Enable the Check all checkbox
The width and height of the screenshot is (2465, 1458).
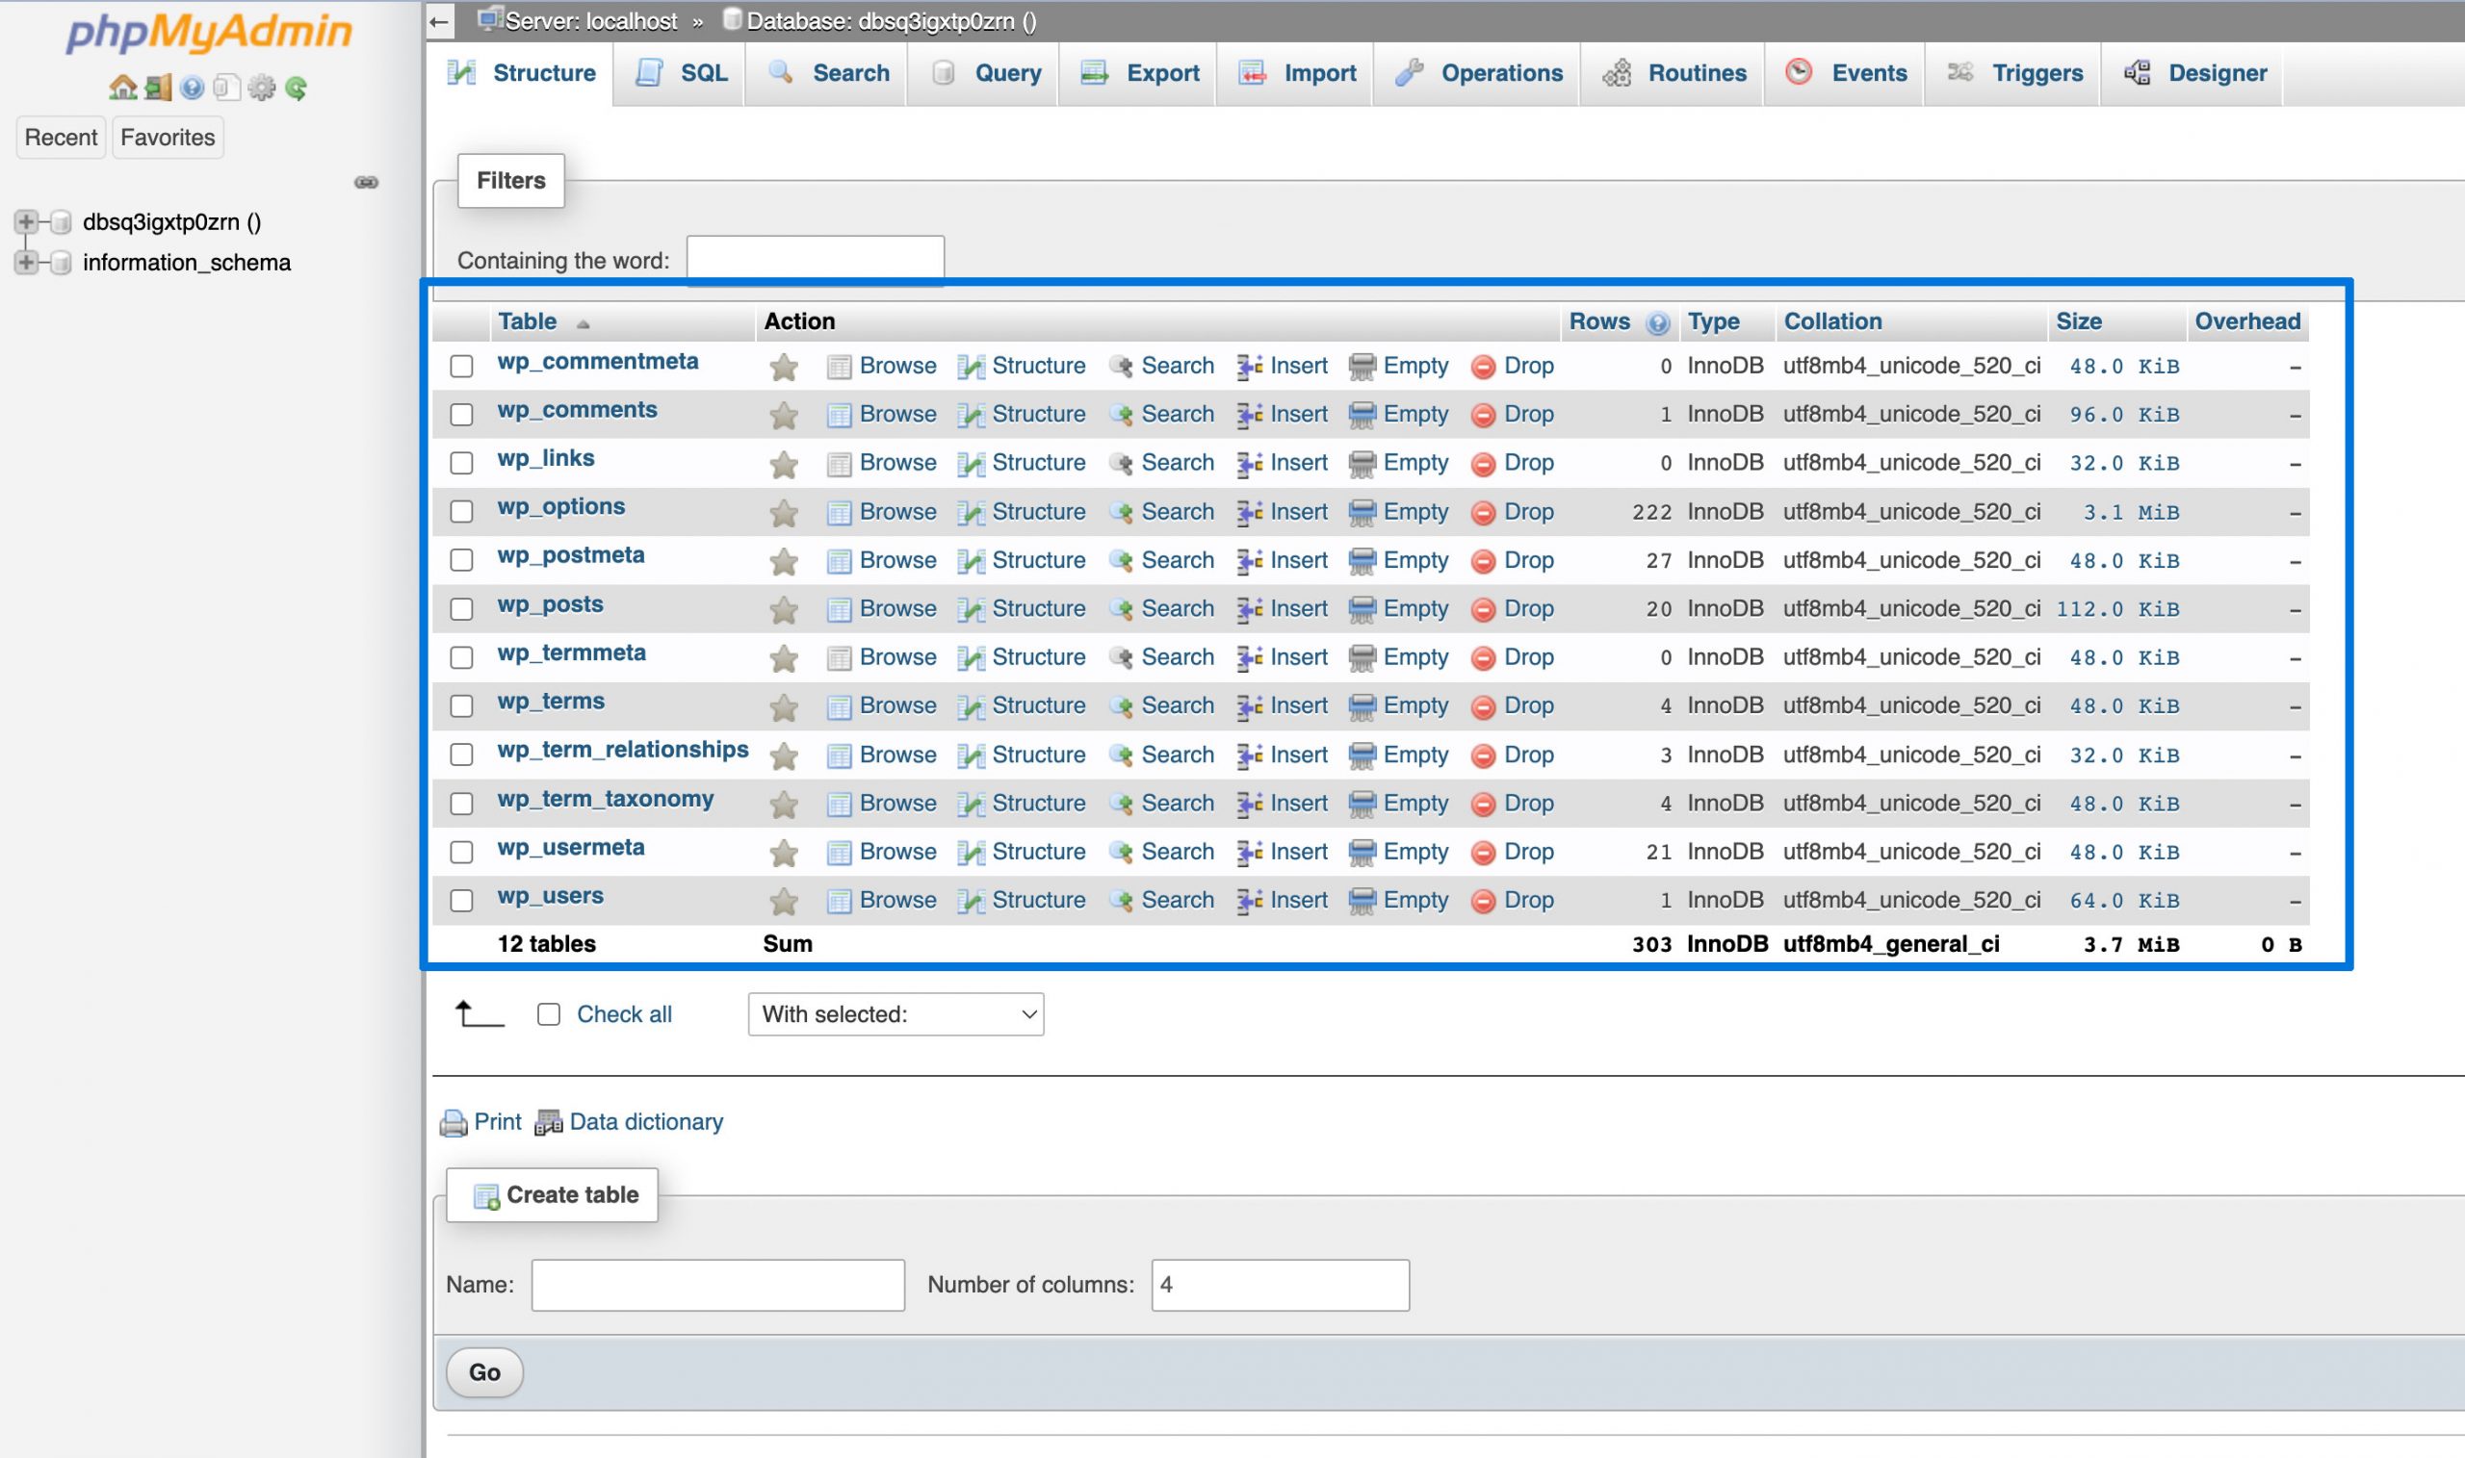tap(549, 1014)
